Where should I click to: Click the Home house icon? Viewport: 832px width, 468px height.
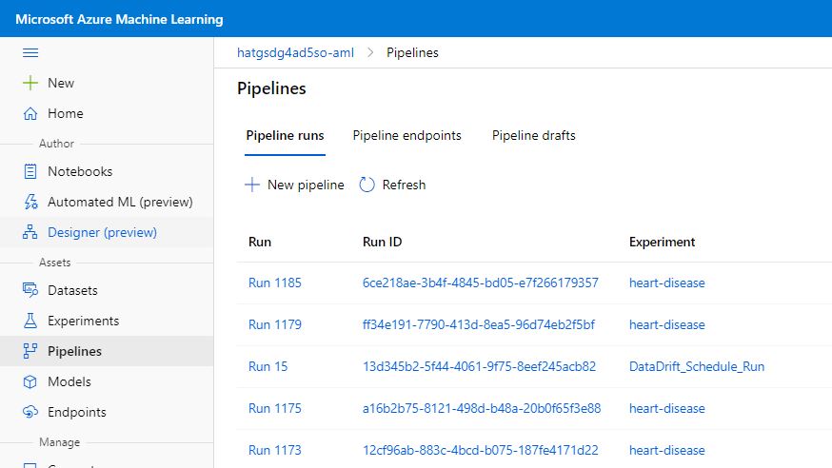click(30, 113)
